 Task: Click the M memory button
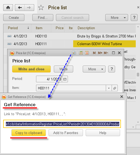pos(94,53)
